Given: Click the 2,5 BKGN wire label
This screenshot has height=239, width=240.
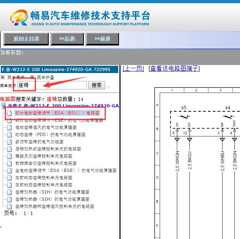Looking at the screenshot, I should [x=235, y=160].
